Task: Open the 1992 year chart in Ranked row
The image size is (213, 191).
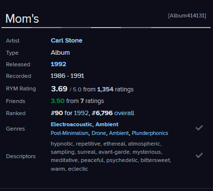Action: [x=81, y=113]
